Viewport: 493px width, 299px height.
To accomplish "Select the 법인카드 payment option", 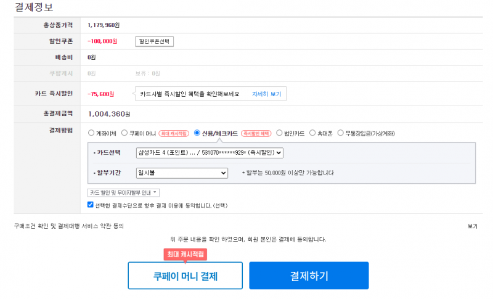I will (x=279, y=133).
